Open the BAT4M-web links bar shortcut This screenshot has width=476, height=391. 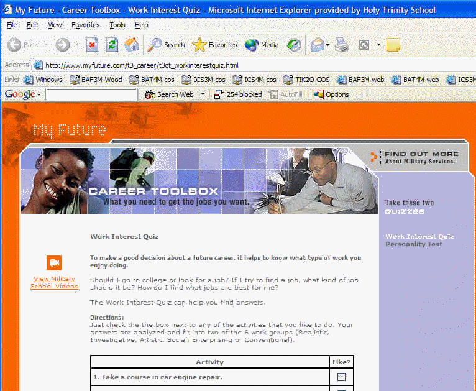click(x=415, y=80)
